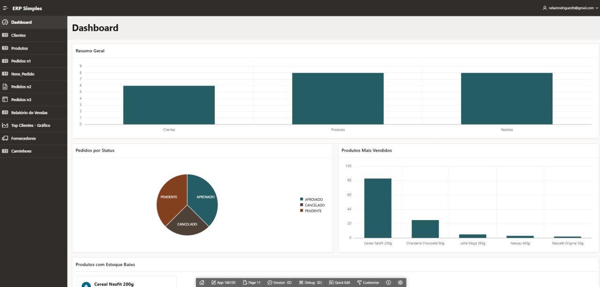
Task: Click the info icon in developer toolbar
Action: point(388,283)
